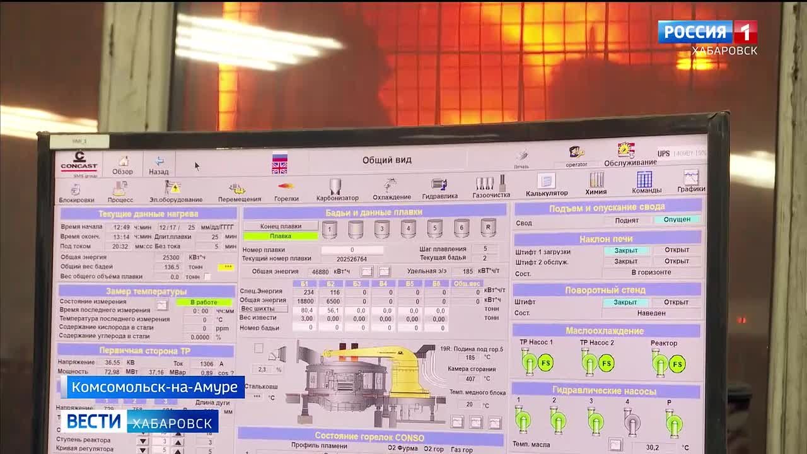This screenshot has width=807, height=454.
Task: Decrease Кривая регулятора with down arrow
Action: click(142, 450)
